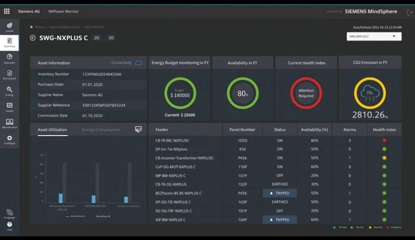Viewport: 415px width, 240px height.
Task: Click the bell icon in AIP-BM-NXPLUS C TRIPPED status
Action: point(271,220)
